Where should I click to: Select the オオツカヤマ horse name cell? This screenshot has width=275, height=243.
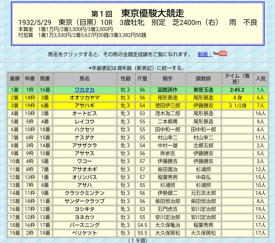click(85, 98)
